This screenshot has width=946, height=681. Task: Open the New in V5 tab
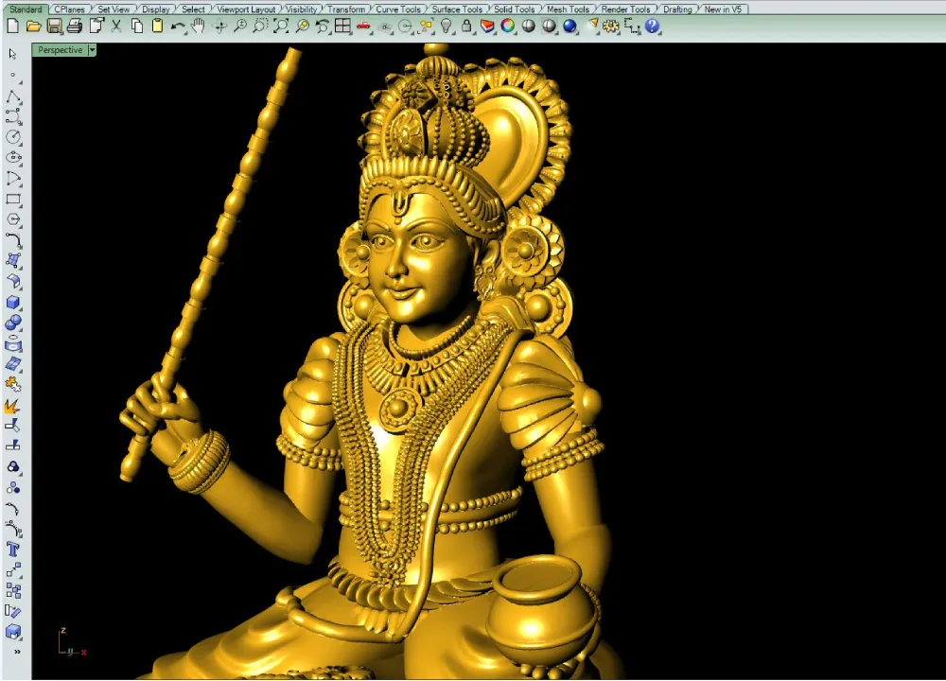tap(723, 9)
